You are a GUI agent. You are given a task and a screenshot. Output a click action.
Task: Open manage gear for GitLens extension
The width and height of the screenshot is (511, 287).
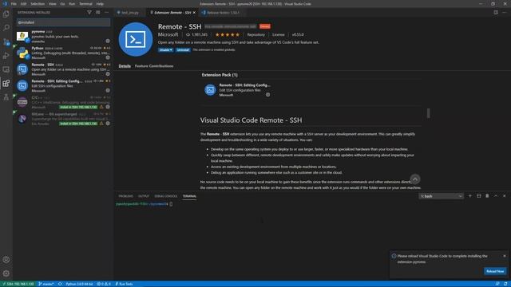pyautogui.click(x=108, y=124)
